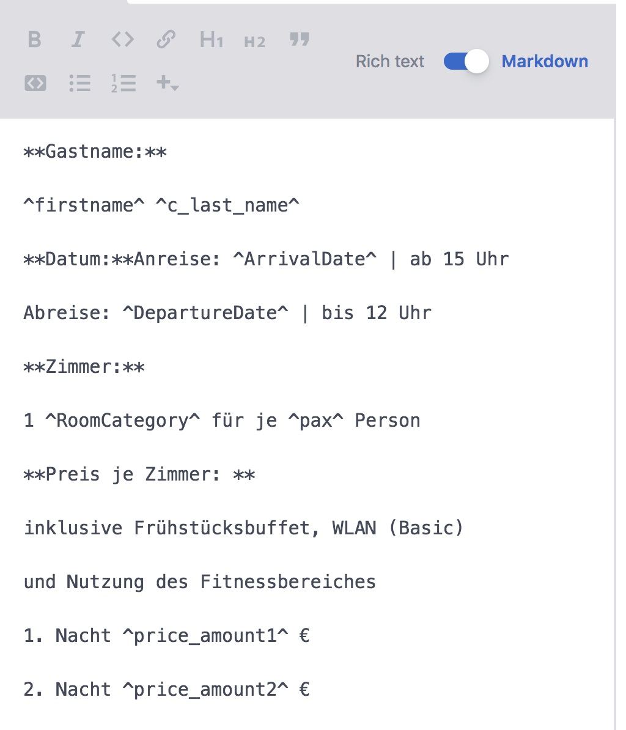Image resolution: width=626 pixels, height=730 pixels.
Task: Place cursor at ^price_amount1^ line
Action: point(166,636)
